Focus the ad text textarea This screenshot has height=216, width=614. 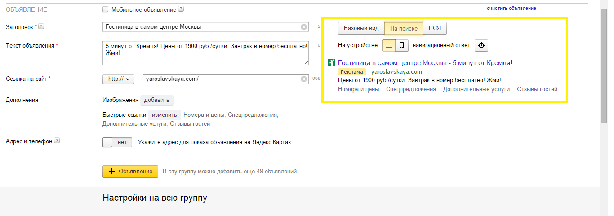point(205,53)
